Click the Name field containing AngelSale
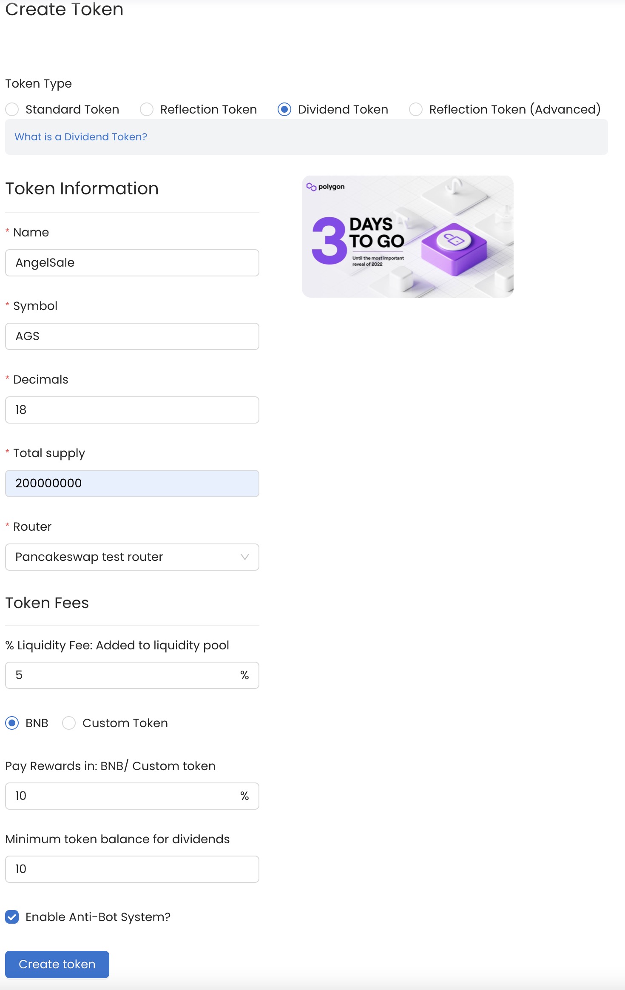The height and width of the screenshot is (990, 625). coord(132,263)
